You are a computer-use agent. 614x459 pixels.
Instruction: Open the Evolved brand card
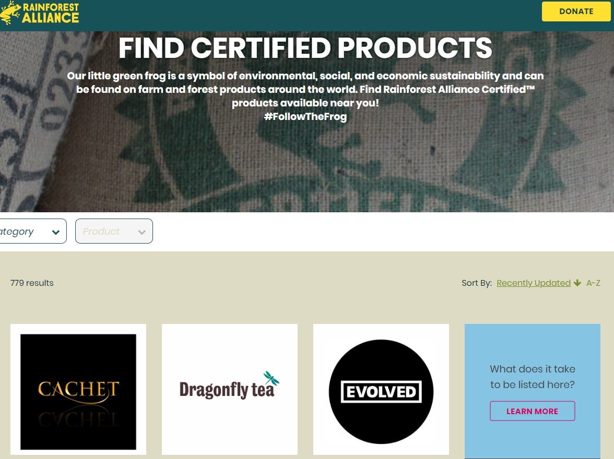381,389
